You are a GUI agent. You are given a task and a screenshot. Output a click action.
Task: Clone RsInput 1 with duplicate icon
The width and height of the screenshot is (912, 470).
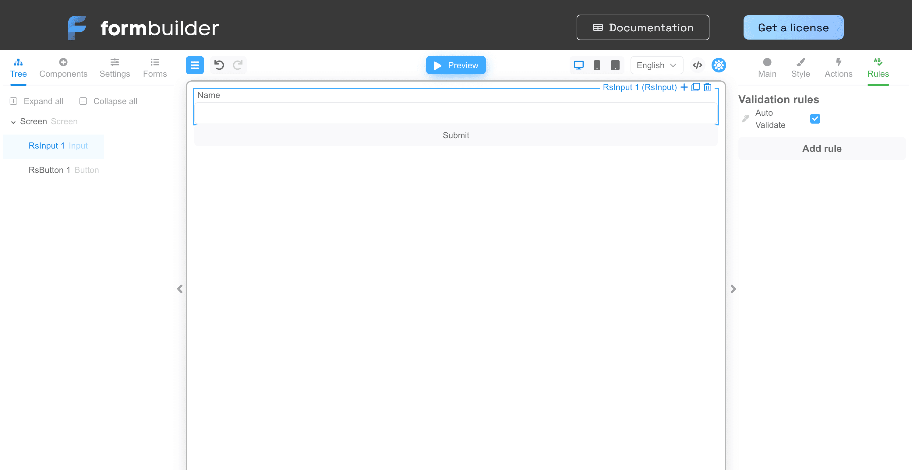click(695, 87)
